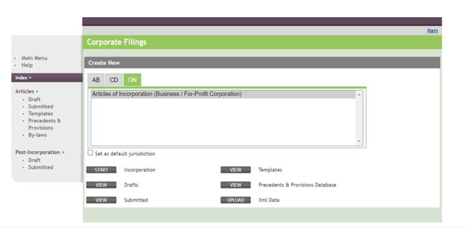
Task: Expand the Post-Incorporation section
Action: point(40,152)
